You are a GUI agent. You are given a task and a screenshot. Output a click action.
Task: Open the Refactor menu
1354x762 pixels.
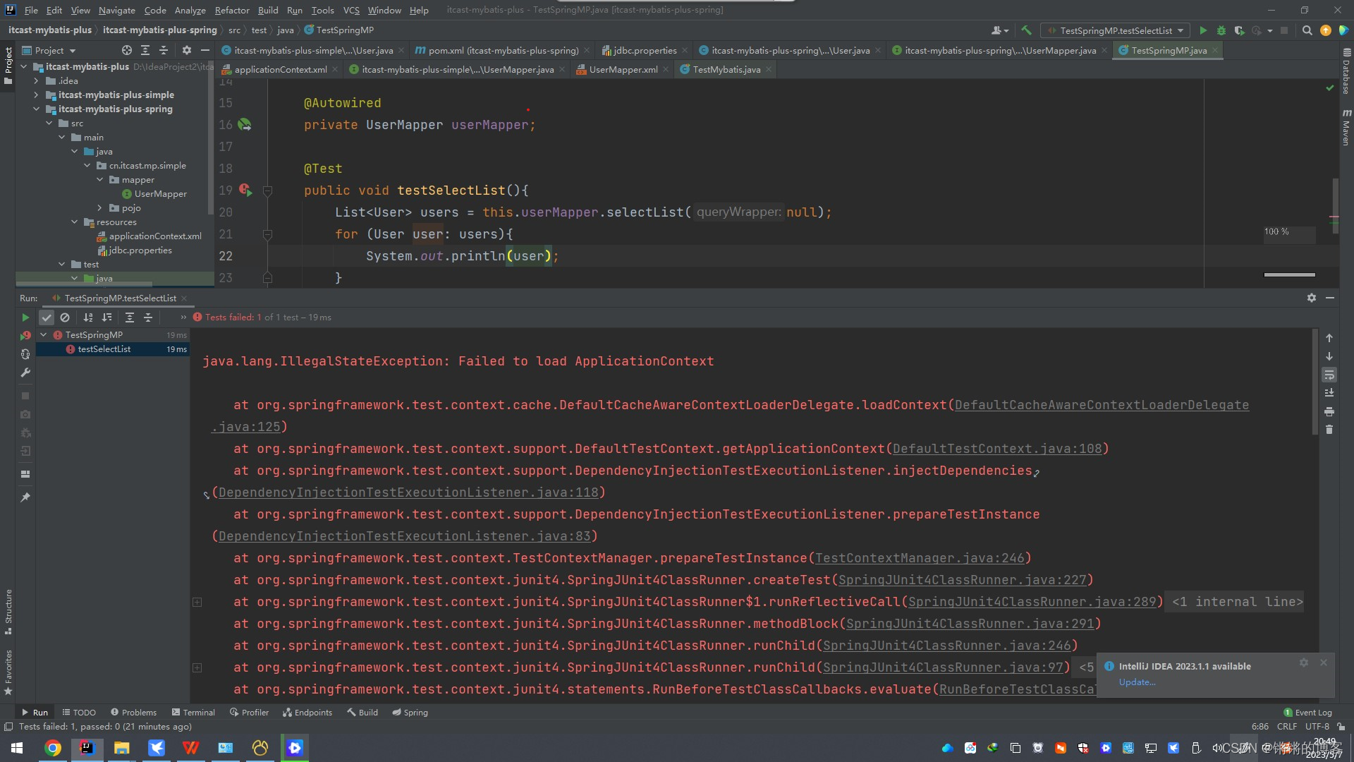(232, 10)
